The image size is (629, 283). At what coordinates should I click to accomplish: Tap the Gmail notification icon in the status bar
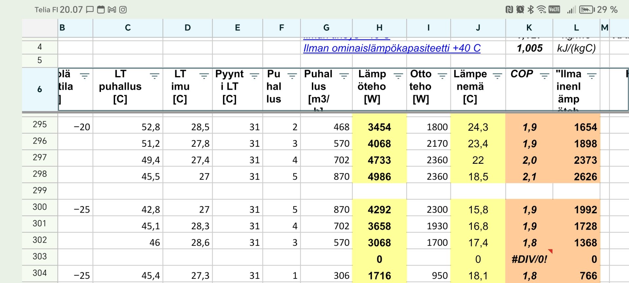(112, 10)
